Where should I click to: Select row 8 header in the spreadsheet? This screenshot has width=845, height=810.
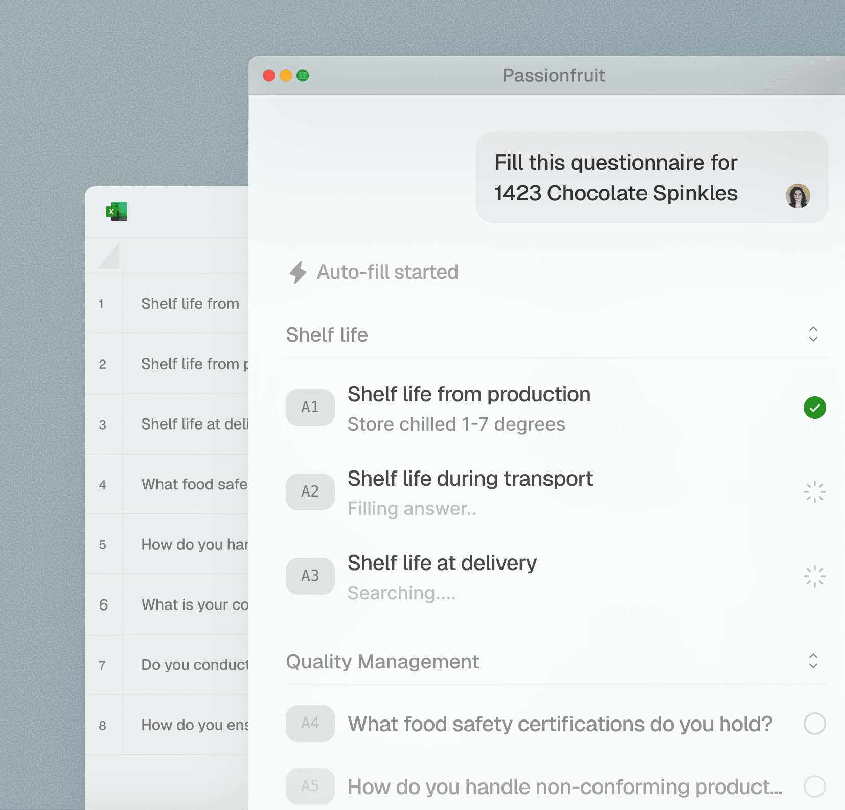(x=104, y=725)
